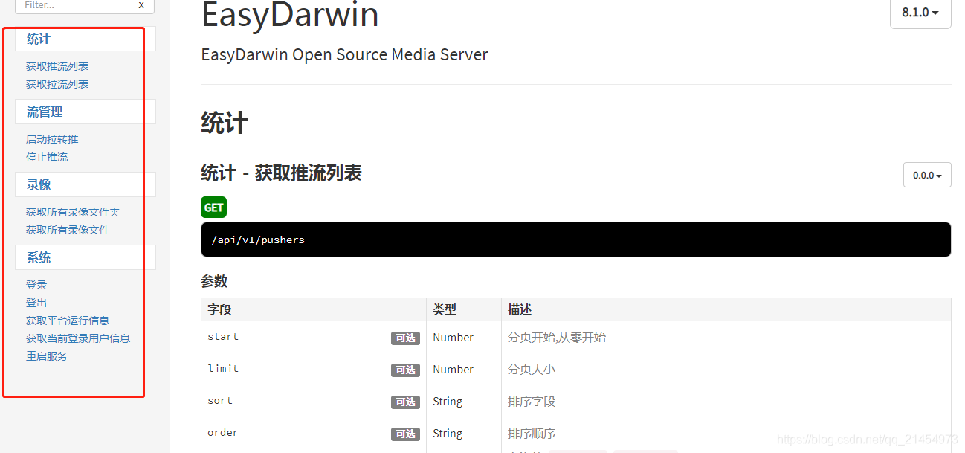
Task: Click the 统计 - 获取推流列表 heading
Action: click(281, 173)
